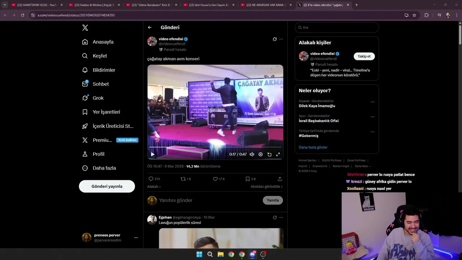Open site info icon in address bar
This screenshot has height=260, width=462.
tap(33, 15)
